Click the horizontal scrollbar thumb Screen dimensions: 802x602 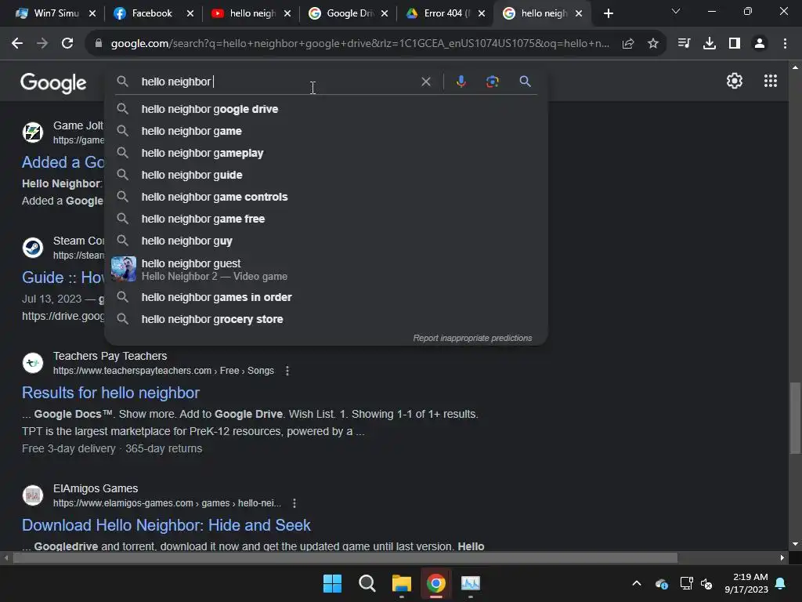pyautogui.click(x=345, y=558)
